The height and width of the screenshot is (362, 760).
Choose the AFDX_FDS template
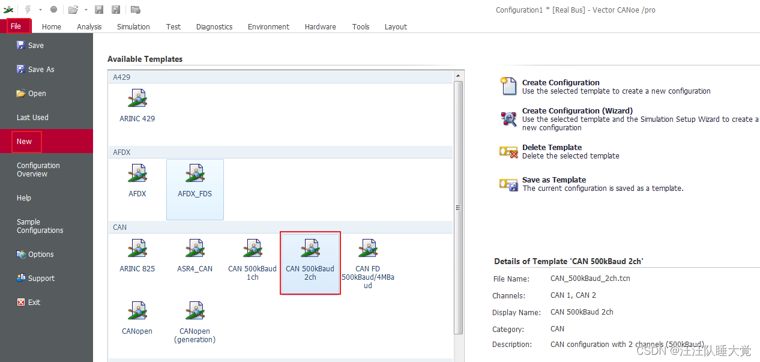pyautogui.click(x=195, y=190)
